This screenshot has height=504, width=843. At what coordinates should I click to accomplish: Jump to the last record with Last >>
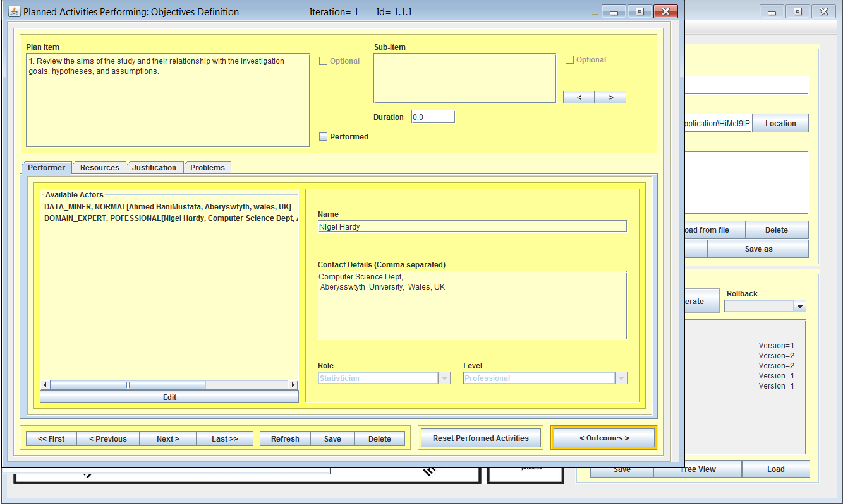[x=225, y=439]
